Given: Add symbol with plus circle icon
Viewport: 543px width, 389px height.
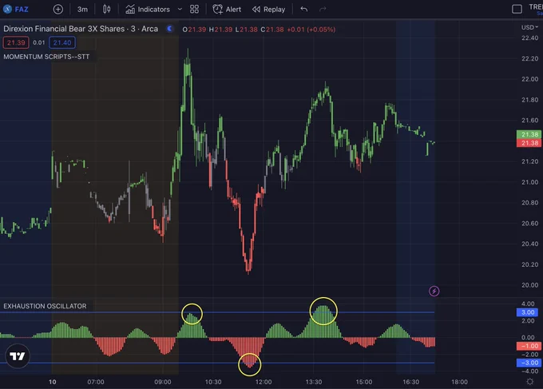Looking at the screenshot, I should click(58, 10).
